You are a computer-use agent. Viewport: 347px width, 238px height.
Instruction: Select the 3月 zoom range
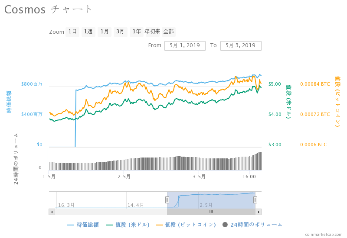[121, 32]
